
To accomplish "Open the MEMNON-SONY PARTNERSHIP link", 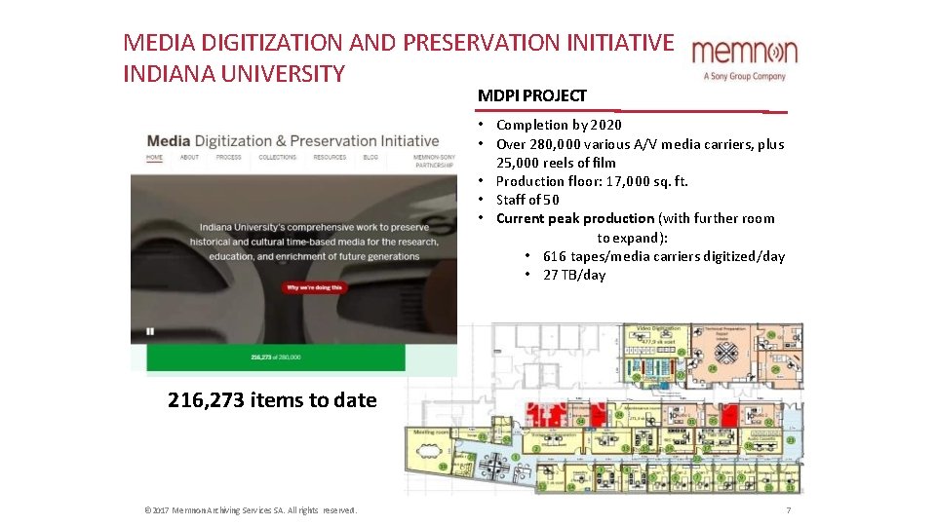I will [x=434, y=161].
